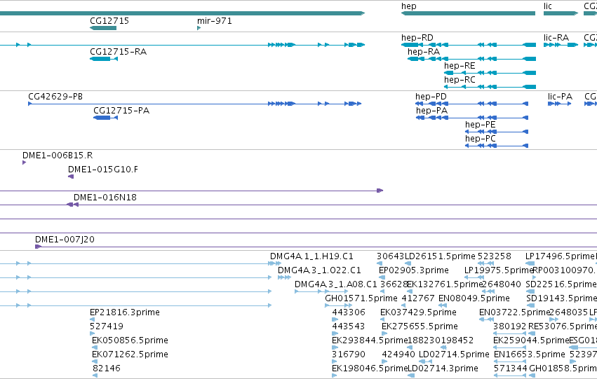Click EST DMG4A.1_1.H19.C1
The width and height of the screenshot is (597, 379).
coord(311,256)
